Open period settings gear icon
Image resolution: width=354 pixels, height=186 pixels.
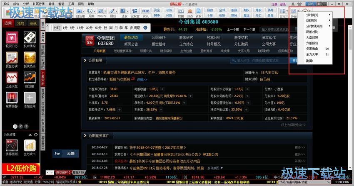pos(145,28)
